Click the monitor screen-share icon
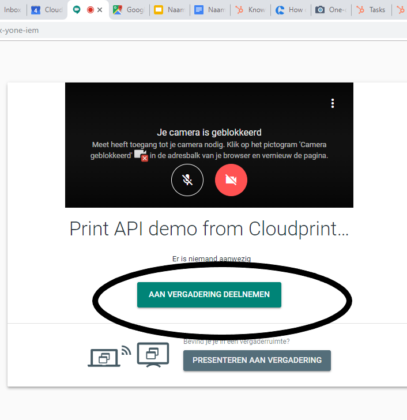Screen dimensions: 407x420 coord(153,355)
